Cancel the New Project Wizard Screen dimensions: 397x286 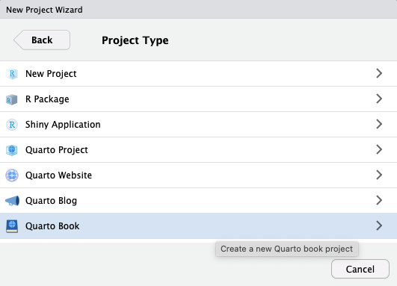tap(360, 269)
